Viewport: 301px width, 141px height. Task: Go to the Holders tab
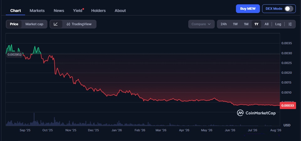(98, 11)
